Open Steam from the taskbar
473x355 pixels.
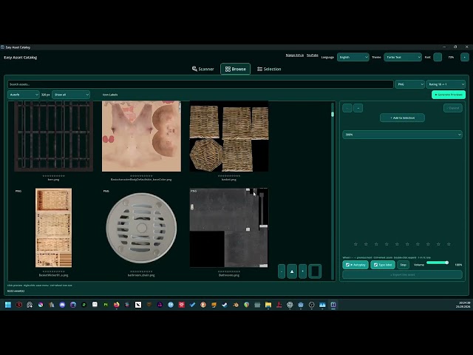pos(225,305)
